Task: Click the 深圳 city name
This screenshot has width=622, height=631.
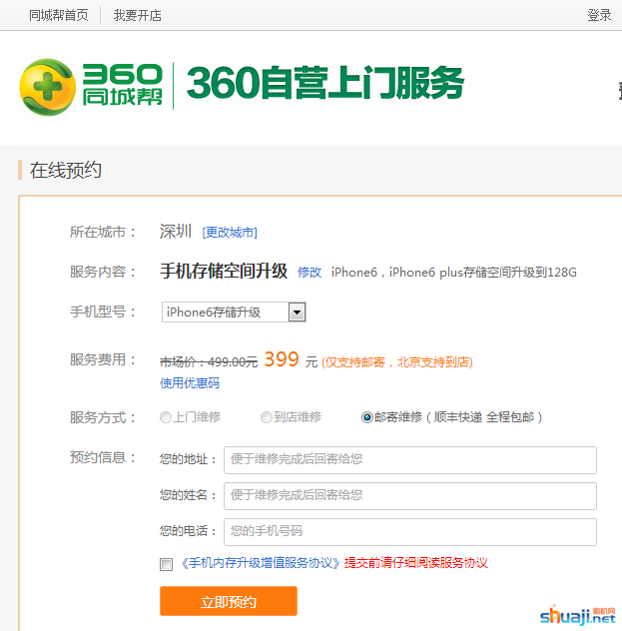Action: tap(176, 232)
